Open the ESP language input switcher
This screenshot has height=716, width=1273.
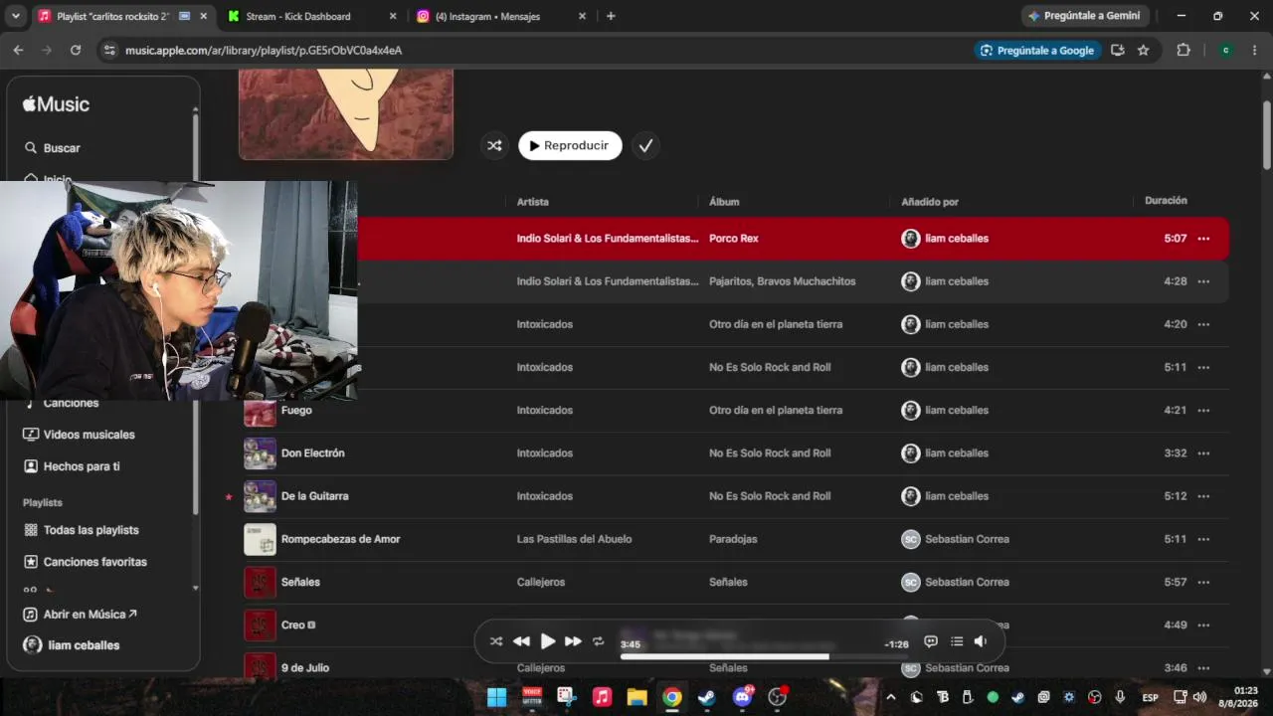[1150, 697]
